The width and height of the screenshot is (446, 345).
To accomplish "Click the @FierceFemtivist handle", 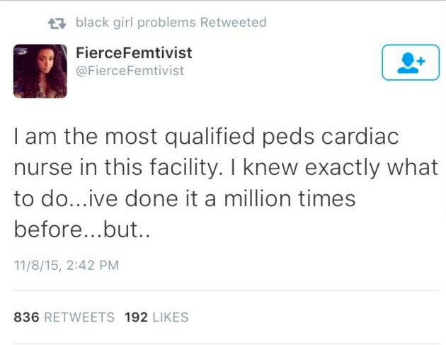I will [128, 70].
